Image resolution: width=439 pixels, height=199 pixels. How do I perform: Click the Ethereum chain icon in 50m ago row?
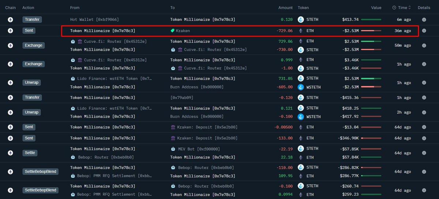(x=10, y=46)
